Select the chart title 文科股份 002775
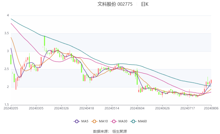The height and width of the screenshot is (134, 220). [x=115, y=4]
